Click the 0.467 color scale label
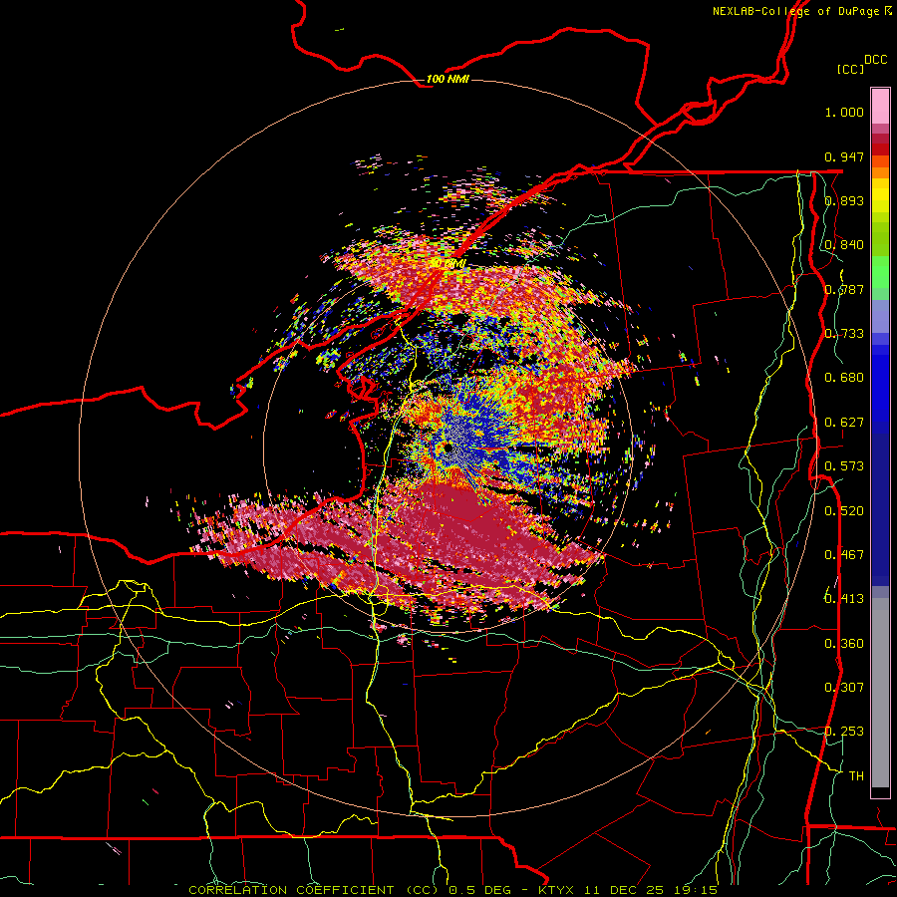The image size is (897, 897). coord(844,555)
